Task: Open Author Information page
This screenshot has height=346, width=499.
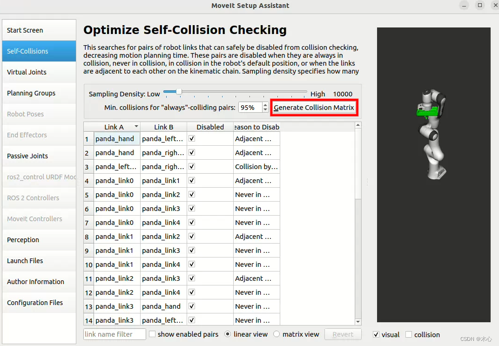Action: tap(39, 282)
